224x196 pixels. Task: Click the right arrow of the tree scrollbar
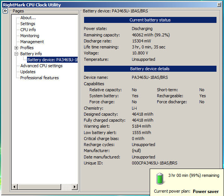tap(74, 187)
